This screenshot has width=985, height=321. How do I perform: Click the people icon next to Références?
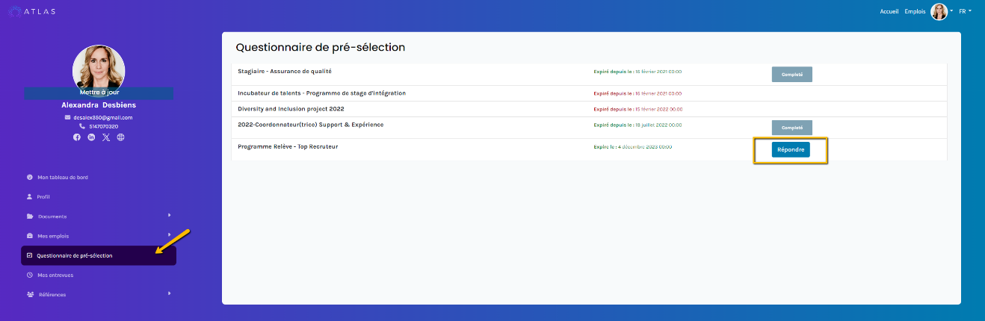[x=30, y=294]
